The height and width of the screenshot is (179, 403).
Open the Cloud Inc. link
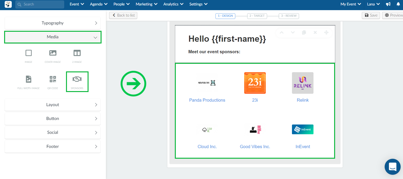(207, 147)
